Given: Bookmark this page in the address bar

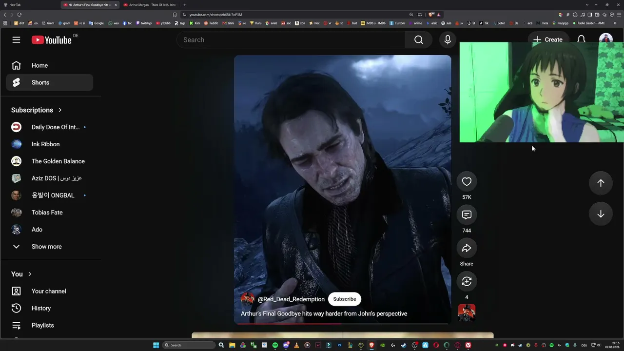Looking at the screenshot, I should click(x=175, y=15).
